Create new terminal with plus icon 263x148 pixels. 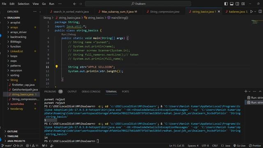[x=246, y=91]
